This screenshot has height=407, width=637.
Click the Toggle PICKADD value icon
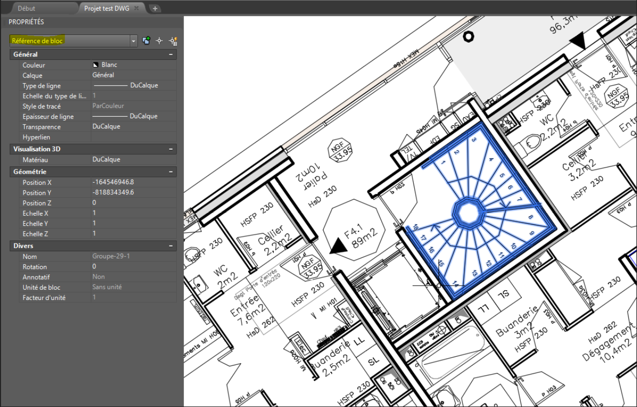pyautogui.click(x=147, y=41)
